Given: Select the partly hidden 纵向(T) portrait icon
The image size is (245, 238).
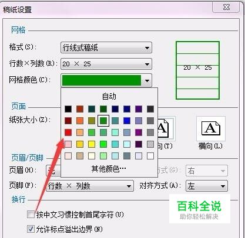Looking at the screenshot, I should click(x=166, y=128).
